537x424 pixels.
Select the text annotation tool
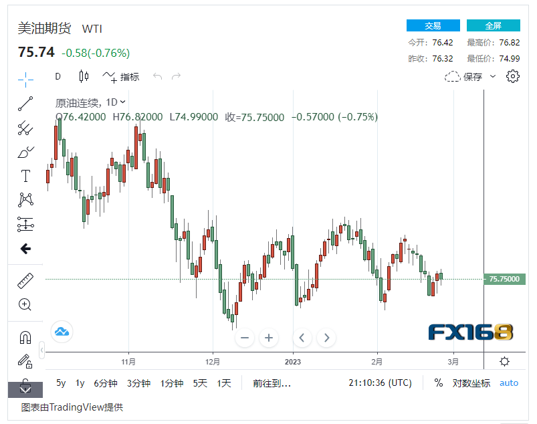click(x=25, y=176)
